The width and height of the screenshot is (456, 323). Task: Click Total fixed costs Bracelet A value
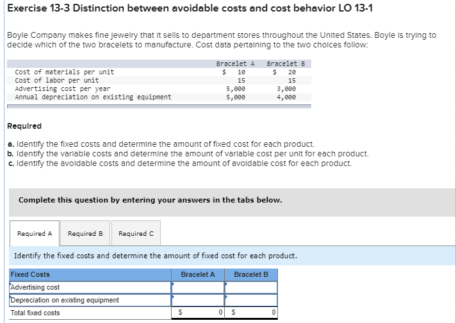point(198,313)
